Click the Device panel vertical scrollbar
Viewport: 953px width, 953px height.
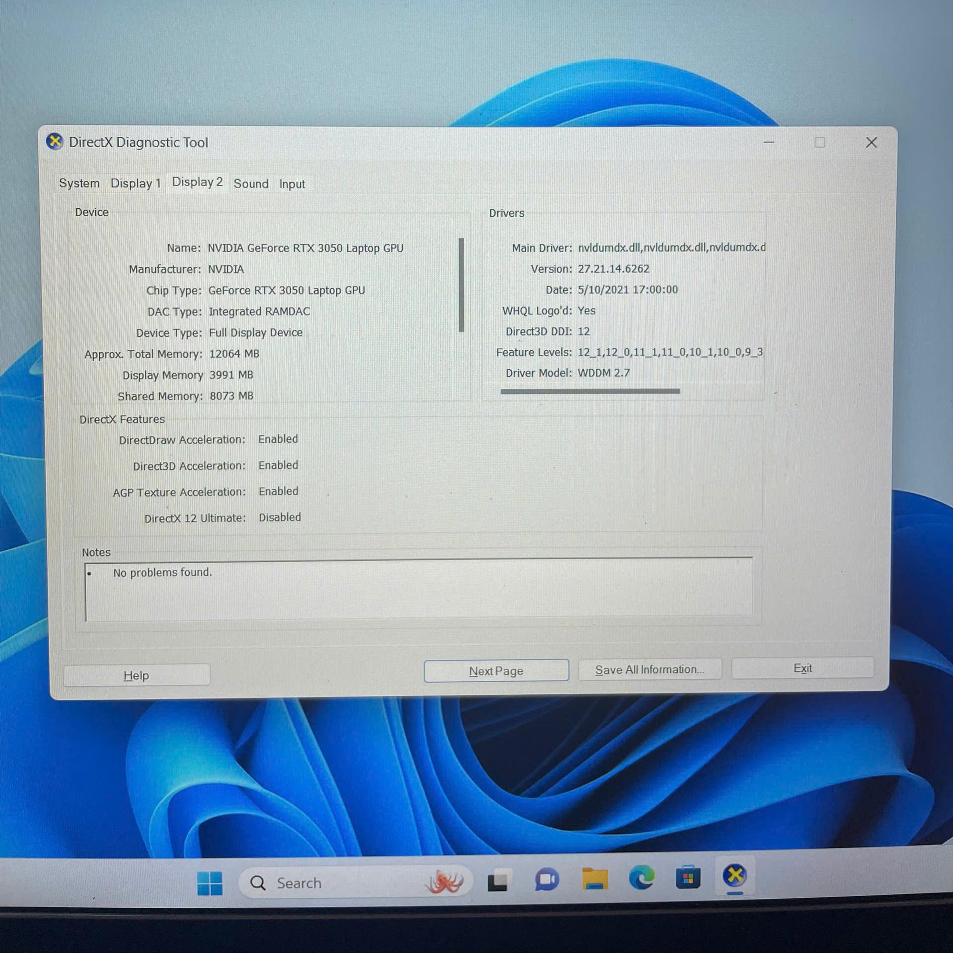461,284
